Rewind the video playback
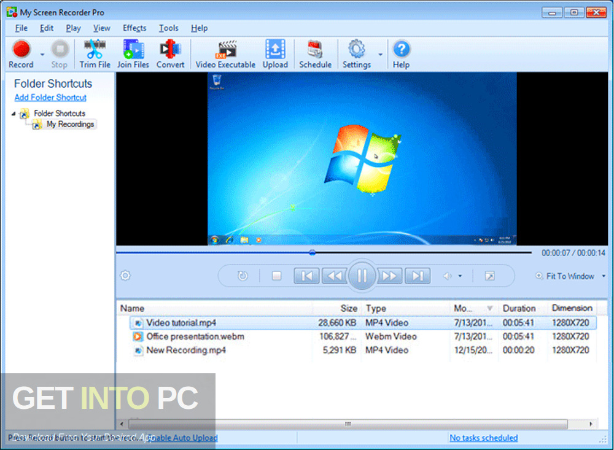This screenshot has width=614, height=450. coord(335,276)
